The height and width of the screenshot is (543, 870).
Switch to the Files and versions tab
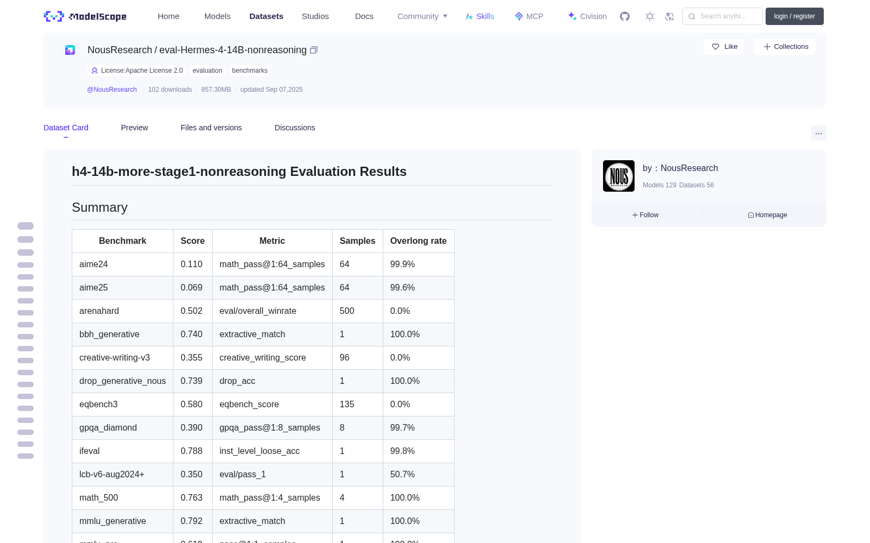point(211,128)
